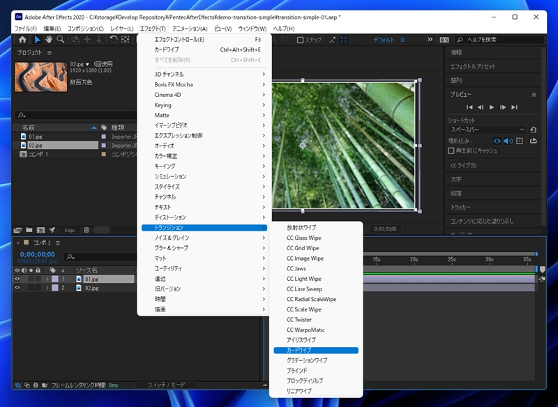
Task: Jump to first frame in Preview panel
Action: pos(469,107)
